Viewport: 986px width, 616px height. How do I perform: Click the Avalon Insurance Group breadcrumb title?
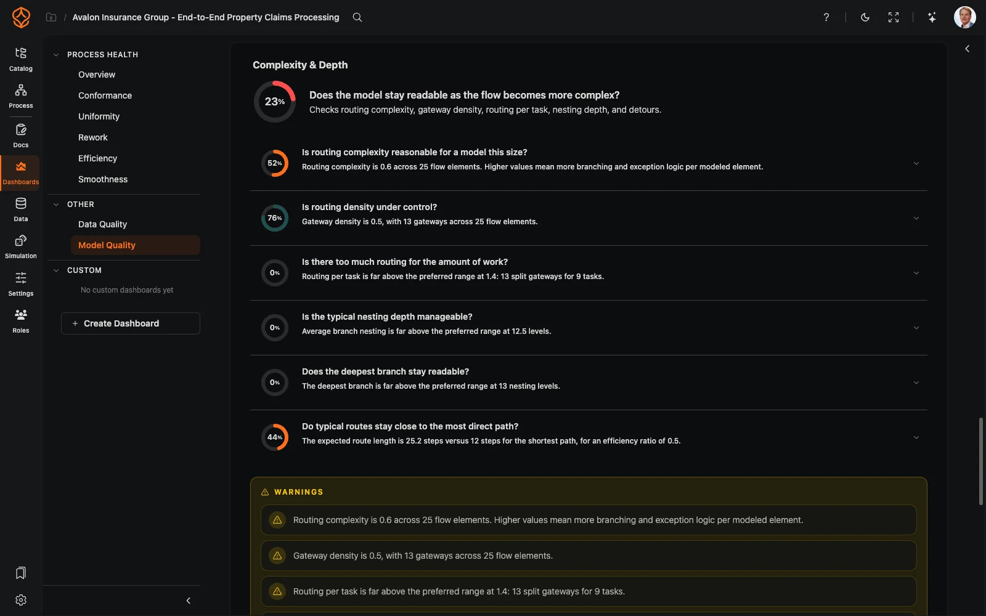click(x=206, y=17)
